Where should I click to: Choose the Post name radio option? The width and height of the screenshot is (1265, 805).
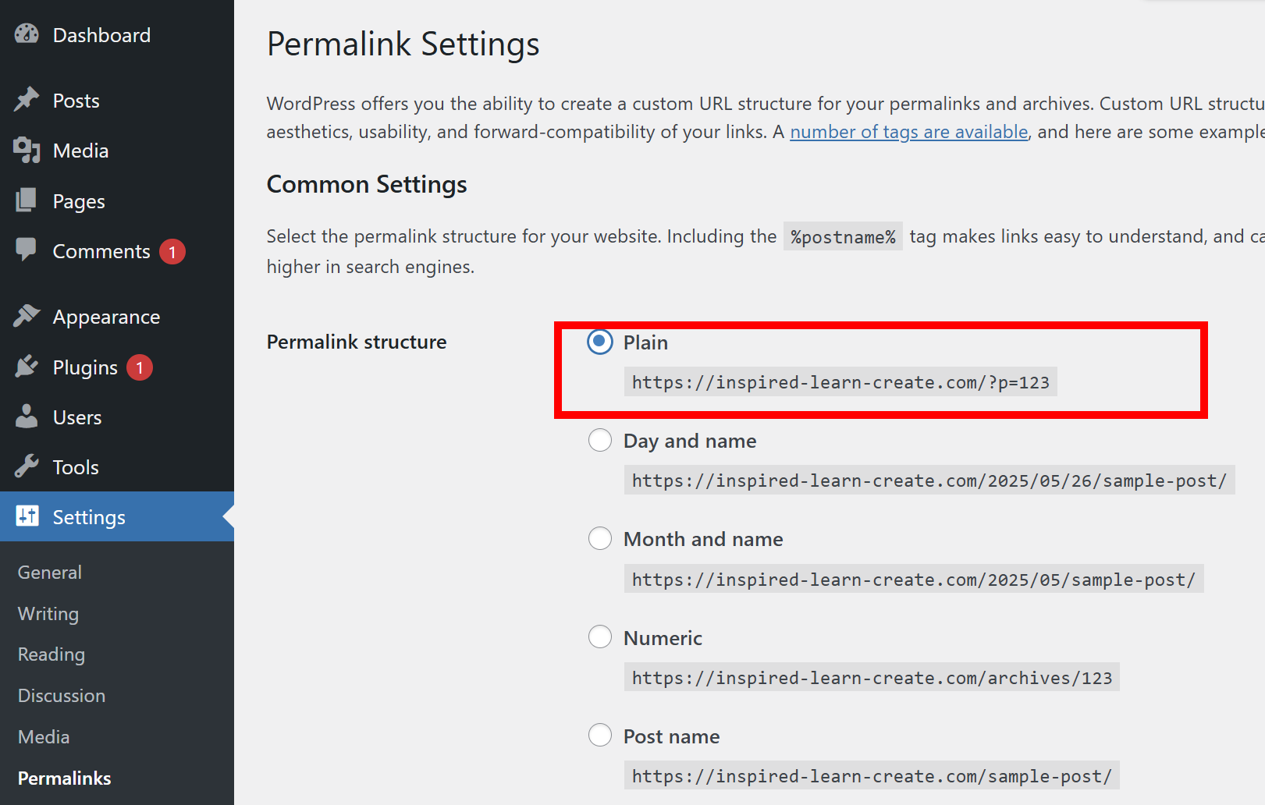600,736
